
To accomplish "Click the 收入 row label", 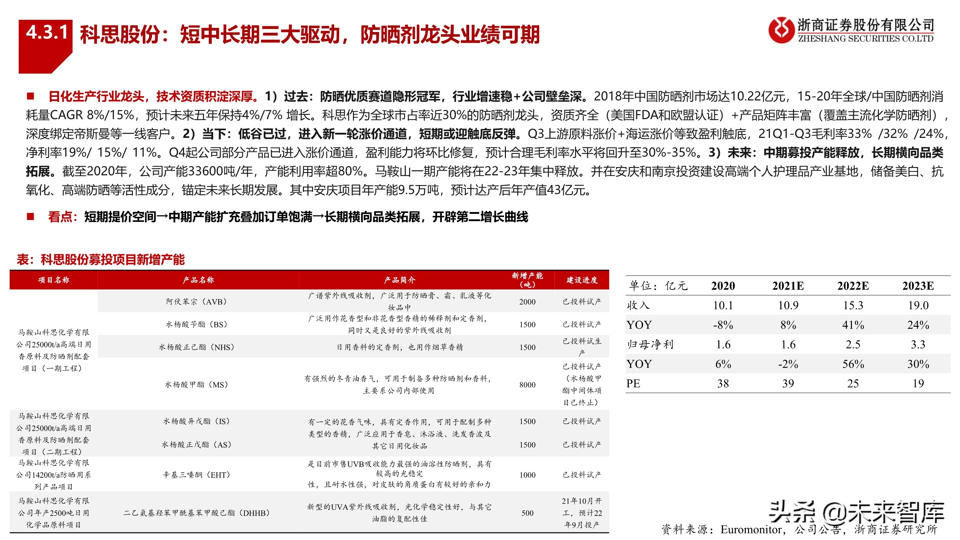I will 638,305.
